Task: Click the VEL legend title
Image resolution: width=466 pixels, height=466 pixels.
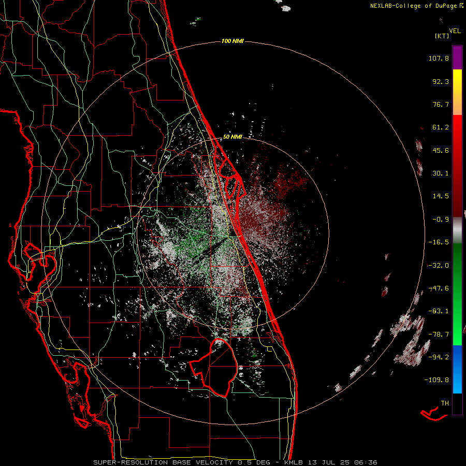Action: click(455, 31)
